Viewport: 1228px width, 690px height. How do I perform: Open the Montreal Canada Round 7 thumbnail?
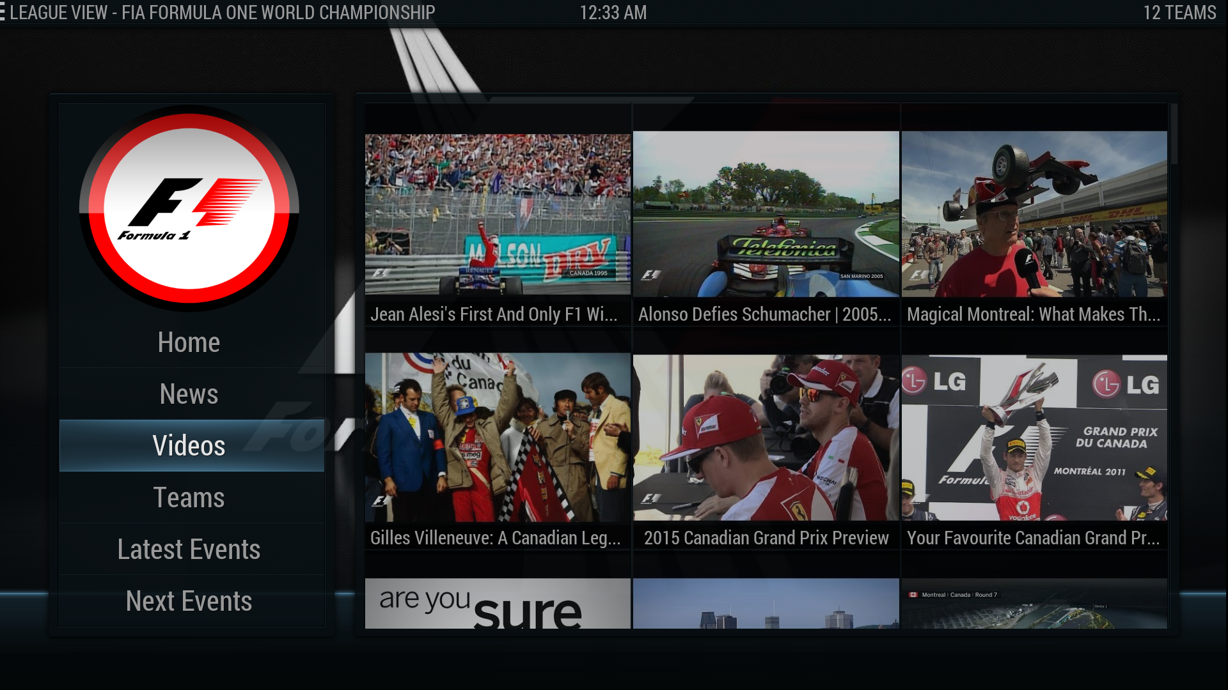pos(1034,603)
